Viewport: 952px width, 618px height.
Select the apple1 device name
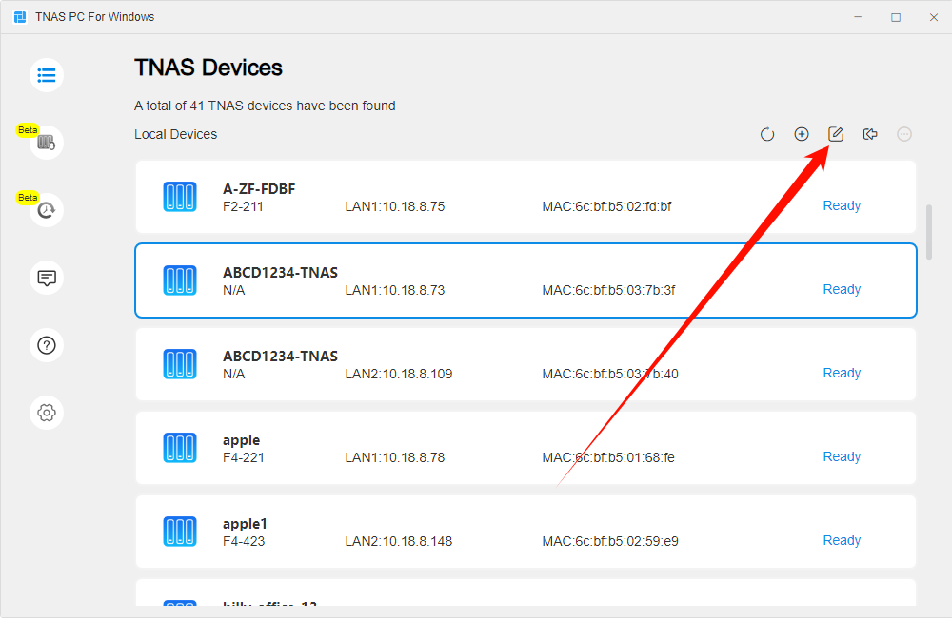[246, 524]
